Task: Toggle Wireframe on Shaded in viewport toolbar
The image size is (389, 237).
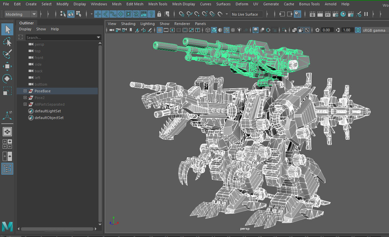Action: pyautogui.click(x=227, y=30)
